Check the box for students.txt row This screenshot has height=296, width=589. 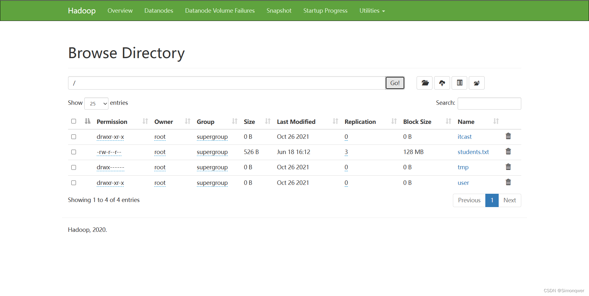pos(73,152)
